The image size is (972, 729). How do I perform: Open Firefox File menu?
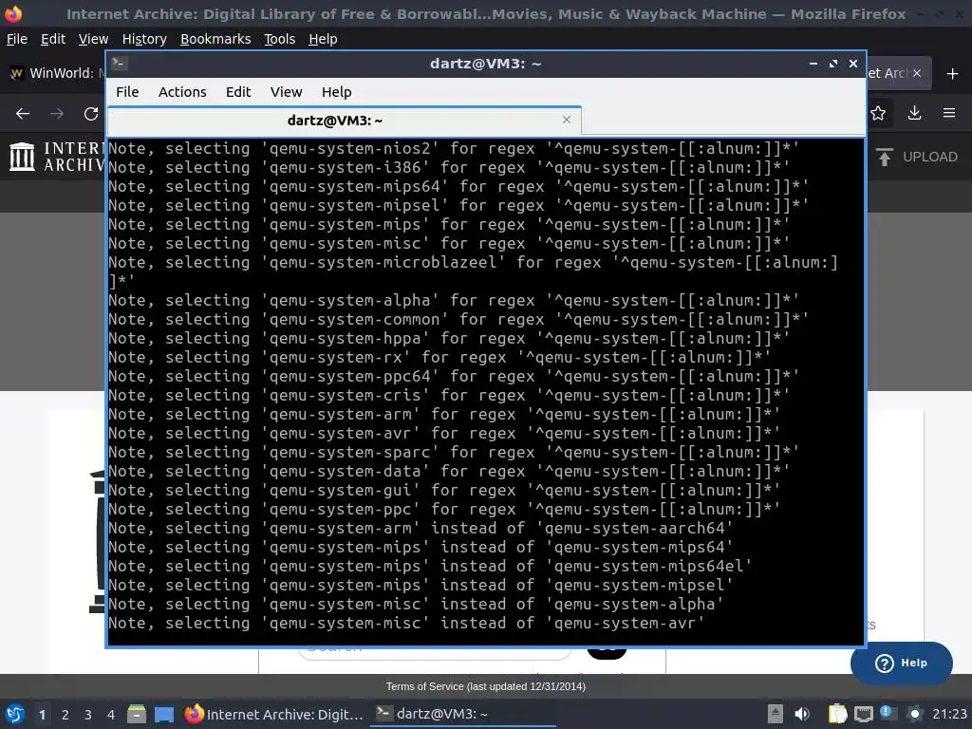[17, 39]
